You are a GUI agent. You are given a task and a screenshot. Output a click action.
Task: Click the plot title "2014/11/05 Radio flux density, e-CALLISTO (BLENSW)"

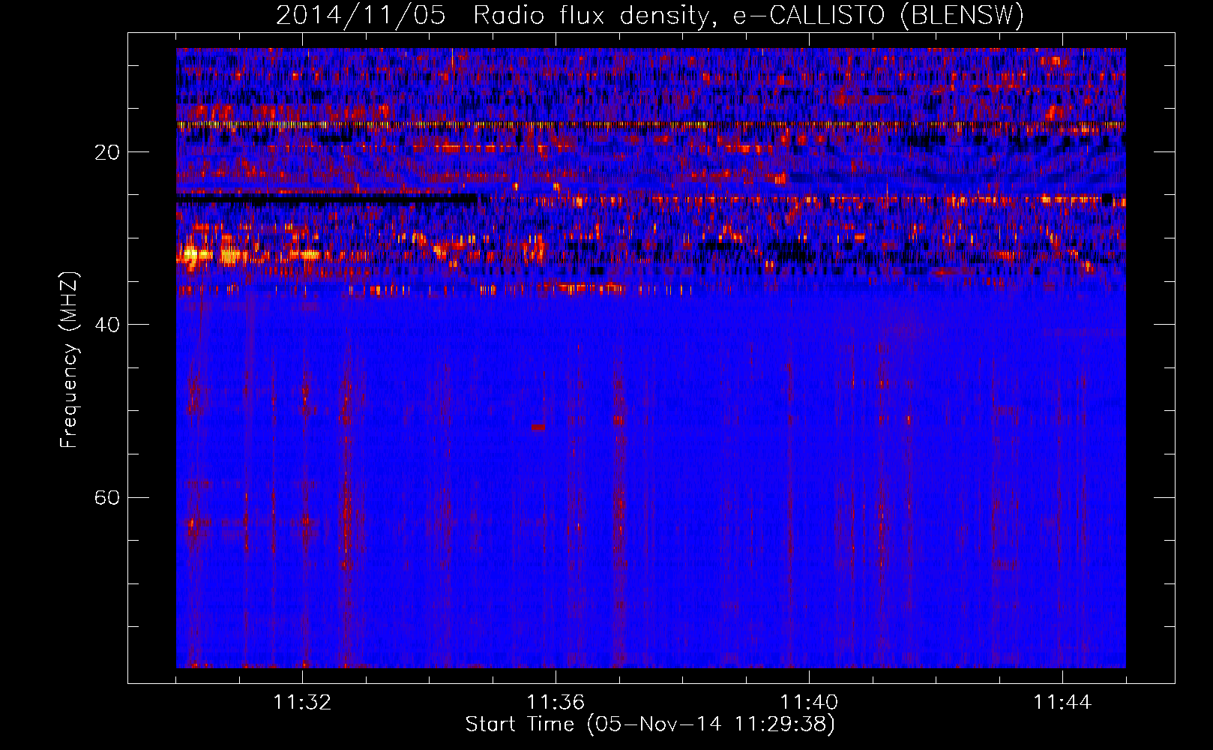pos(650,15)
